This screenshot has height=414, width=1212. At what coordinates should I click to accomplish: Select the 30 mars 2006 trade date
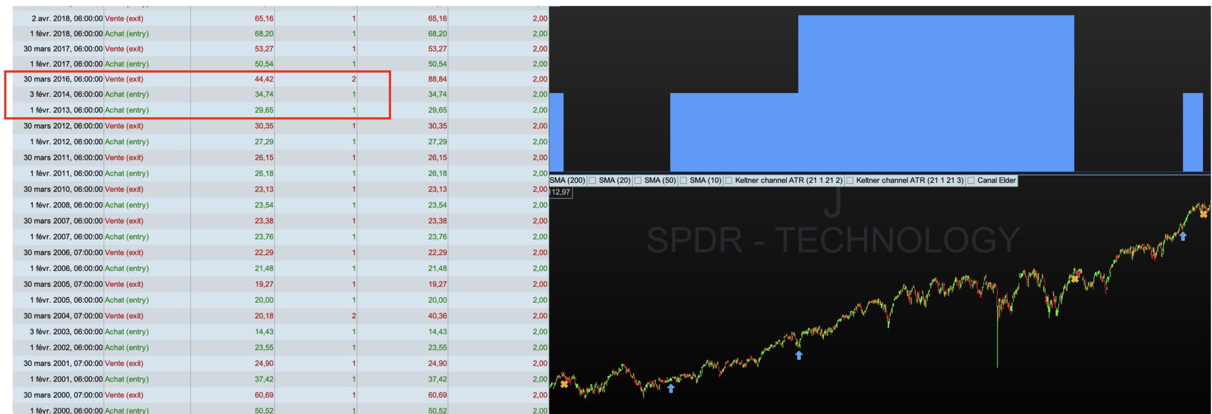tap(63, 253)
